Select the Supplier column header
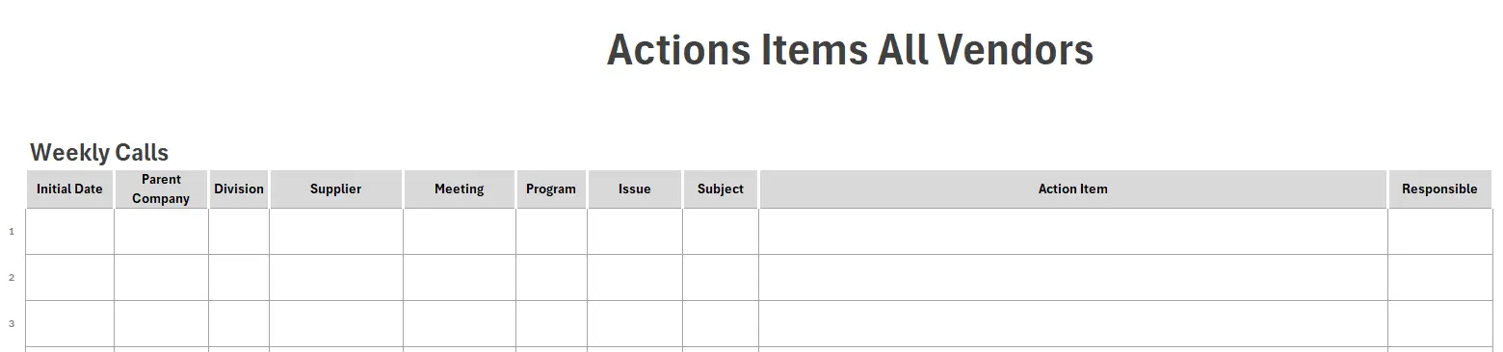The image size is (1503, 352). pos(335,189)
